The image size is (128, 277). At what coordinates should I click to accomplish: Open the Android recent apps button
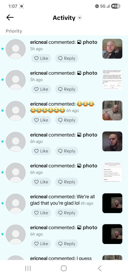[x=28, y=269]
